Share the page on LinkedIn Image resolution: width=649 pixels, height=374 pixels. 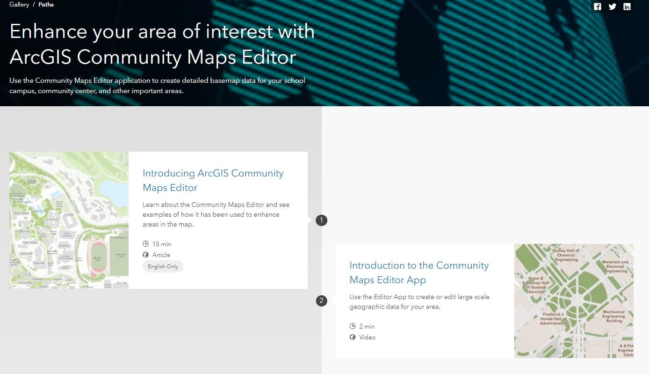click(x=627, y=7)
